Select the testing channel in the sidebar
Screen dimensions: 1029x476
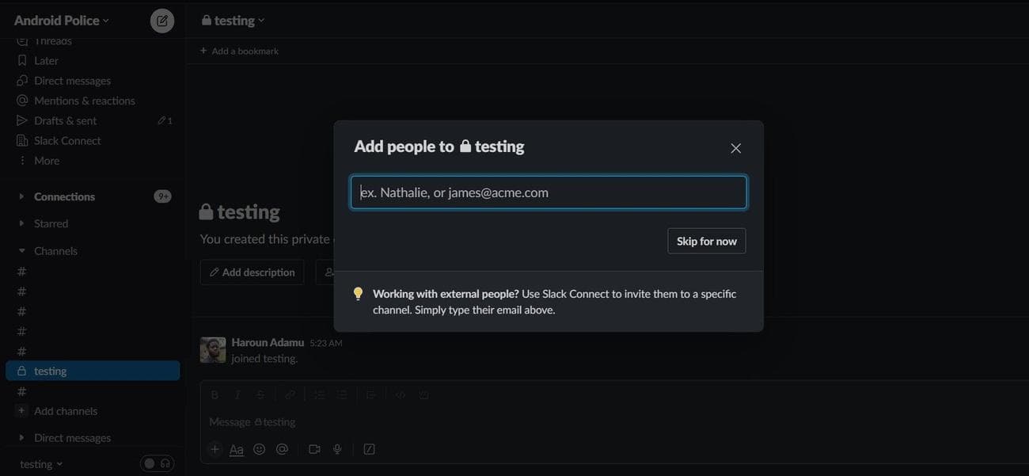click(50, 370)
